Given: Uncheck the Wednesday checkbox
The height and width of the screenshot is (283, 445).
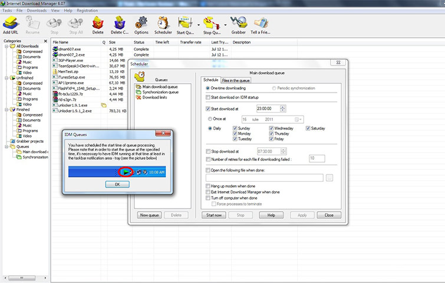Looking at the screenshot, I should (x=271, y=129).
